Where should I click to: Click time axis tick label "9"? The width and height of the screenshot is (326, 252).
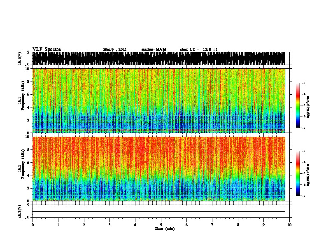(x=263, y=225)
